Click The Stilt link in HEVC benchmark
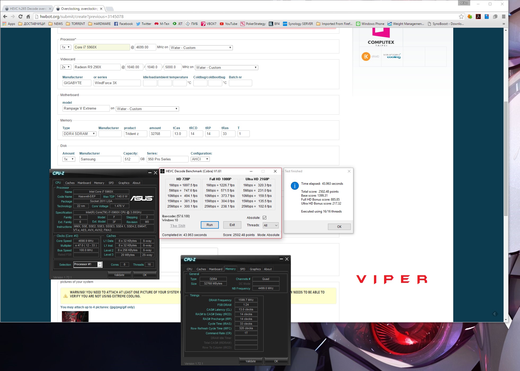520x371 pixels. (x=177, y=226)
